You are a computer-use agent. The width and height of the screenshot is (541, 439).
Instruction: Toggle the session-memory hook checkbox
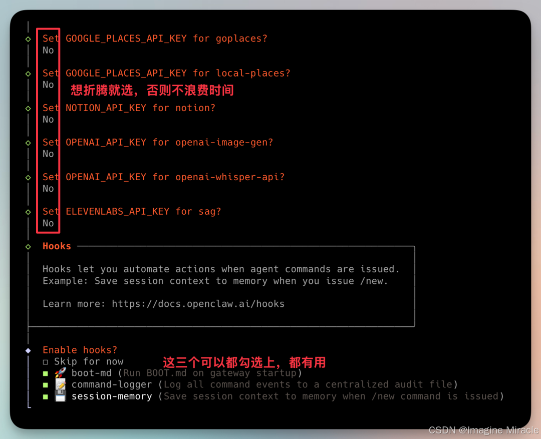(46, 396)
